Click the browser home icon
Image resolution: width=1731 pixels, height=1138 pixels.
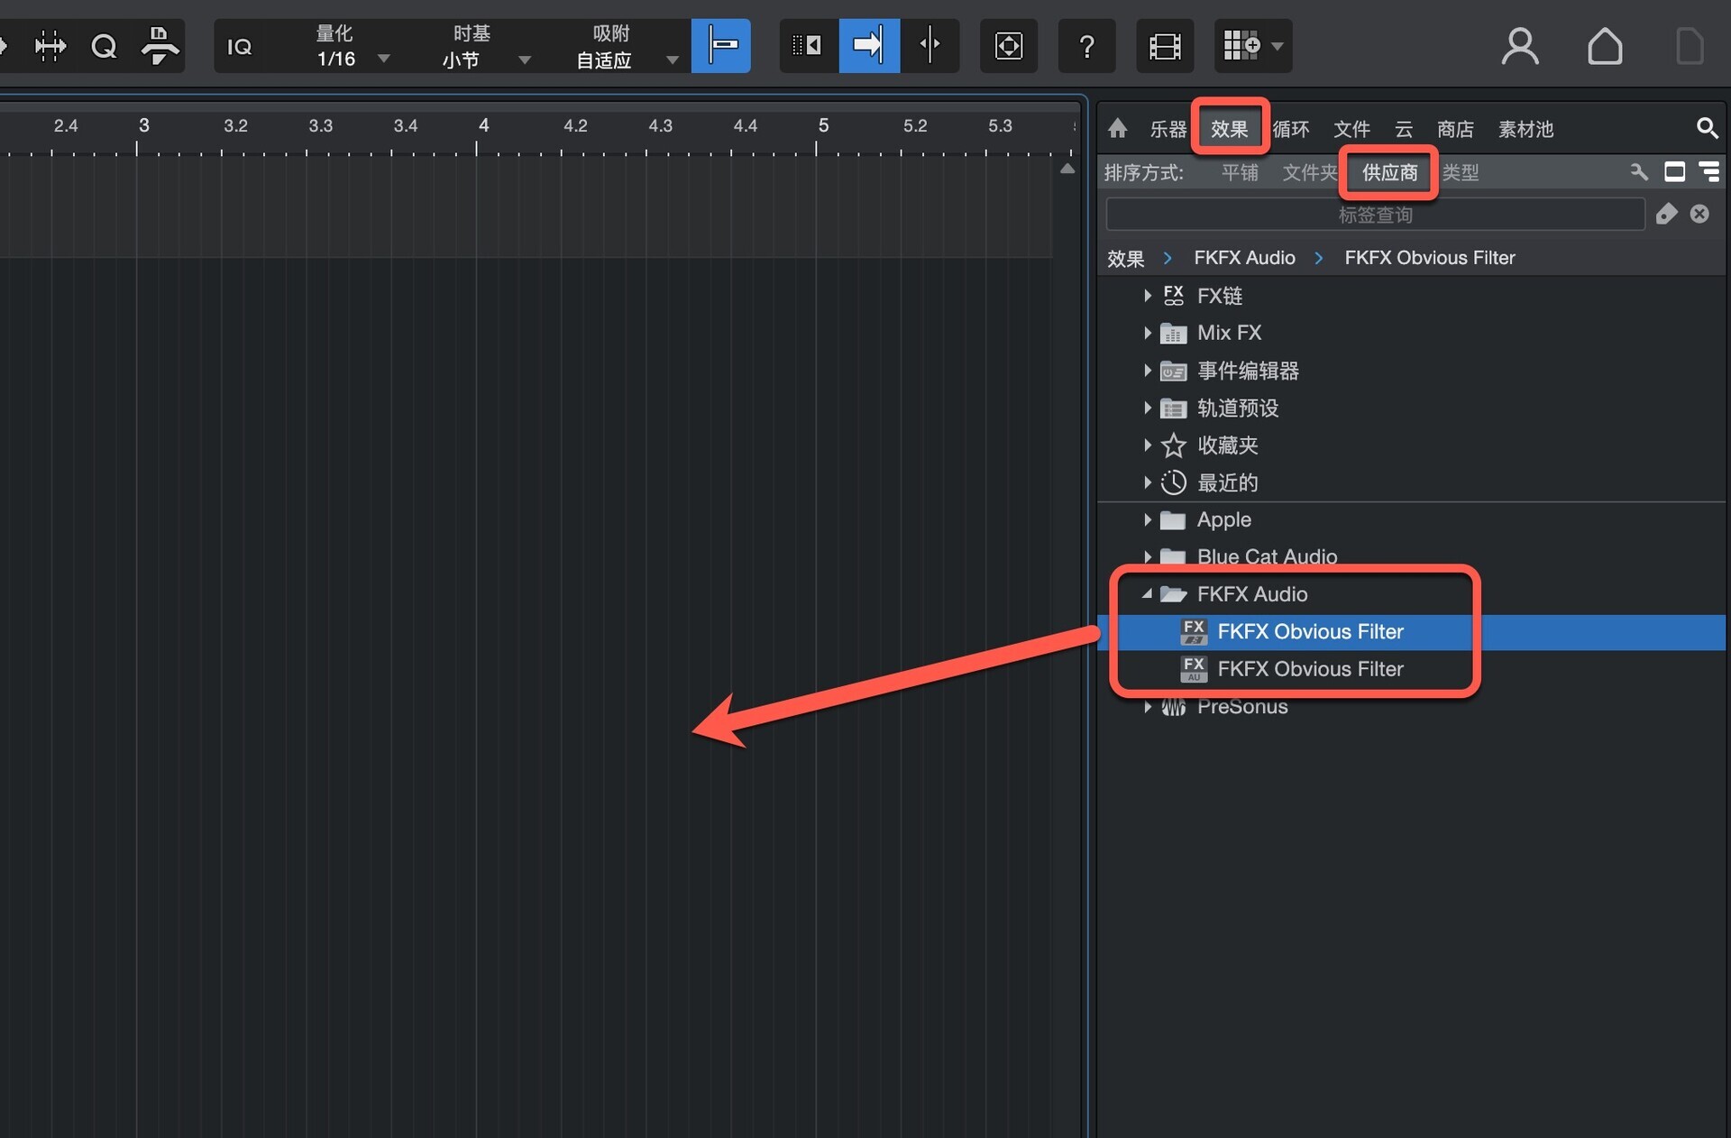[x=1117, y=128]
